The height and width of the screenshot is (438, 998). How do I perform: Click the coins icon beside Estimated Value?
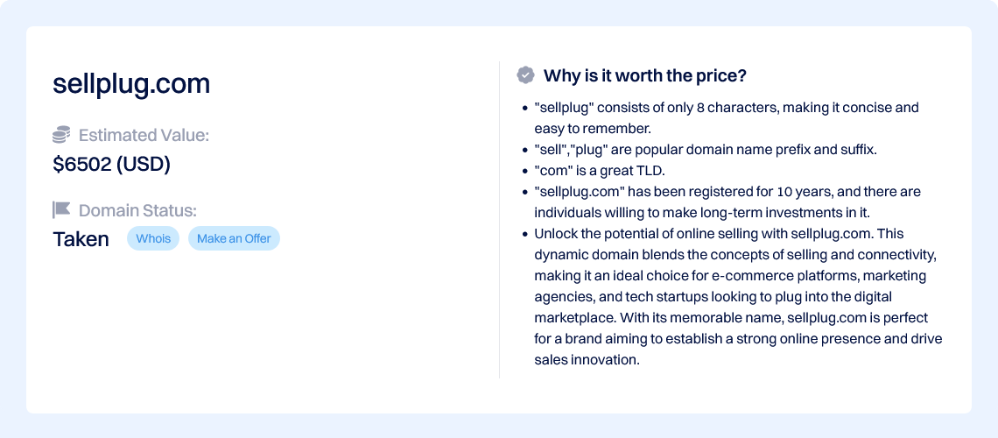tap(61, 135)
